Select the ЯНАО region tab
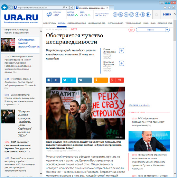Screen dimensions: 177x178 (153, 23)
